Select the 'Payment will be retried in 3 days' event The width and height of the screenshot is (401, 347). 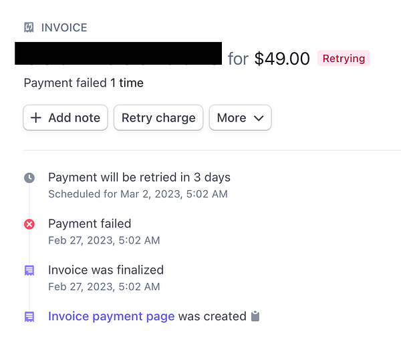coord(139,178)
